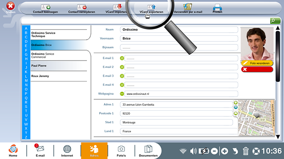Click the Foto veranderen button
Image resolution: width=284 pixels, height=159 pixels.
pyautogui.click(x=257, y=63)
